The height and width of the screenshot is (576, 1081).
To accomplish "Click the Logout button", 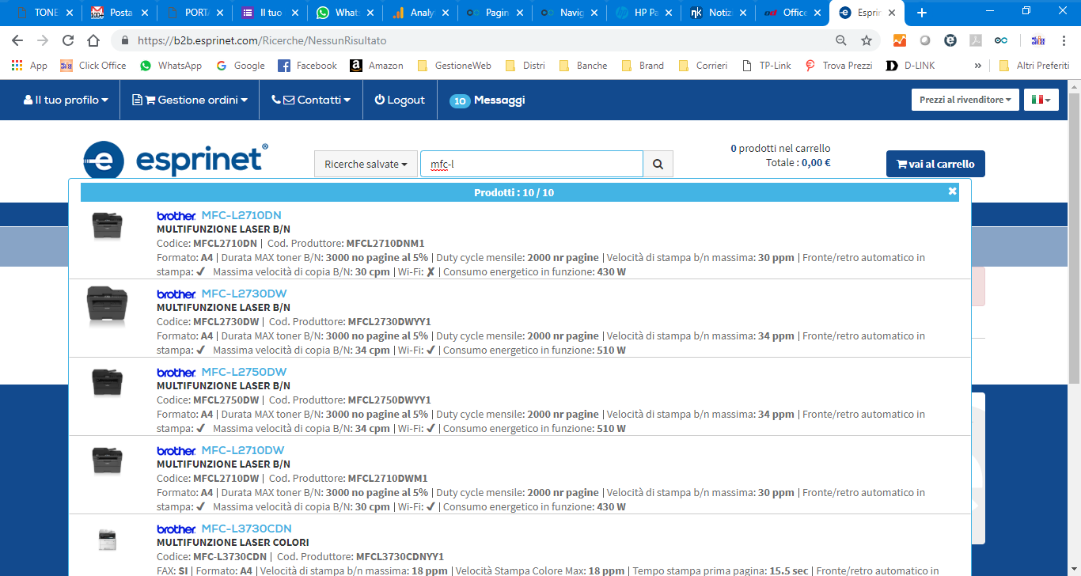I will 400,100.
